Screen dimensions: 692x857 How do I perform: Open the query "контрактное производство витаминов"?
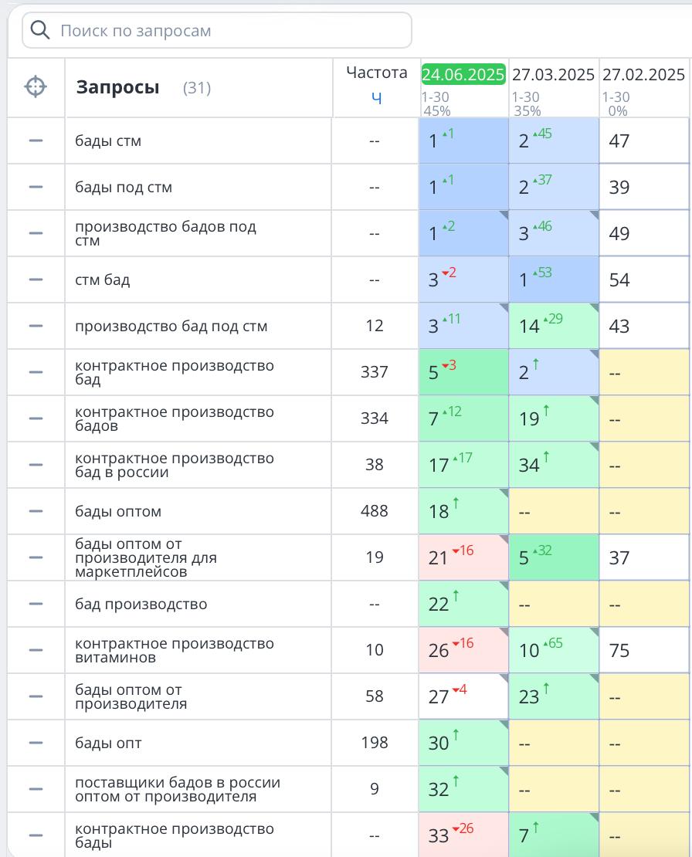pyautogui.click(x=175, y=650)
